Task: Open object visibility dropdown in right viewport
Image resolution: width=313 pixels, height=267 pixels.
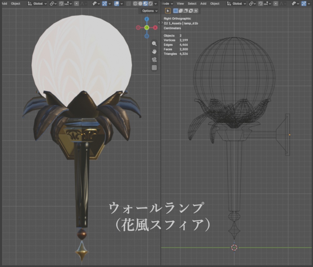Action: coord(295,4)
